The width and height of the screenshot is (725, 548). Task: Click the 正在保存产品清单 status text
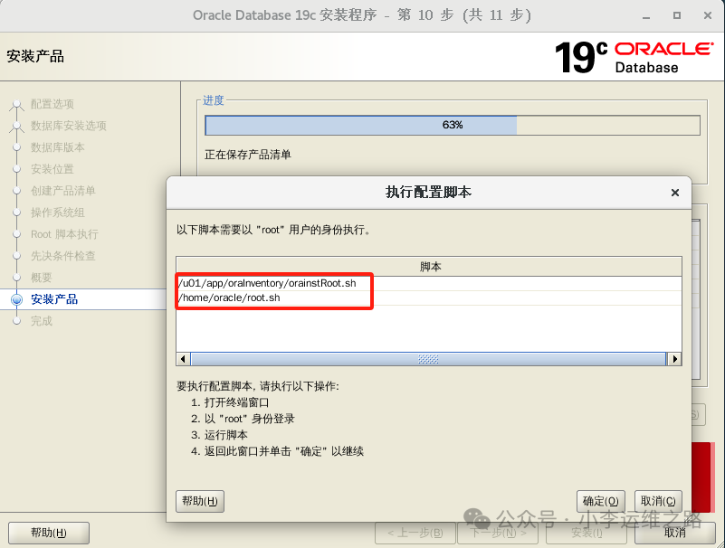point(248,155)
